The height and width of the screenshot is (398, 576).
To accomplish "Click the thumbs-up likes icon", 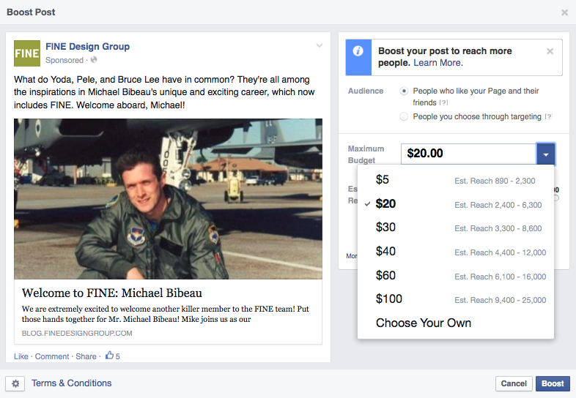I will tap(109, 356).
